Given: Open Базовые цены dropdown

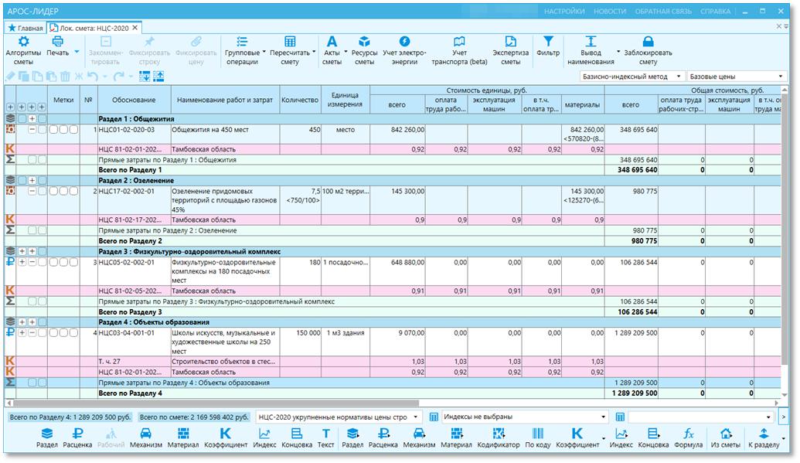Looking at the screenshot, I should 737,77.
